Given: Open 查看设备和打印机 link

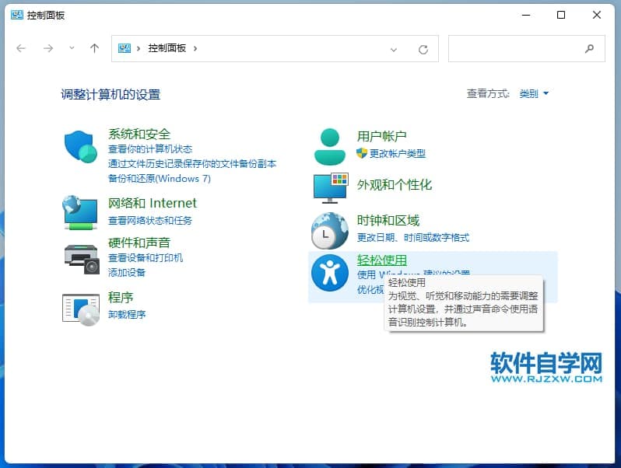Looking at the screenshot, I should tap(146, 258).
